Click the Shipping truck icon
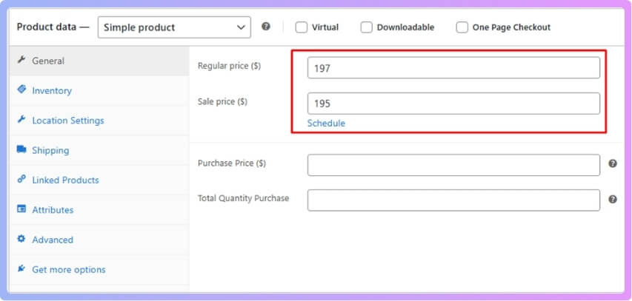Viewport: 632px width, 301px height. click(21, 149)
